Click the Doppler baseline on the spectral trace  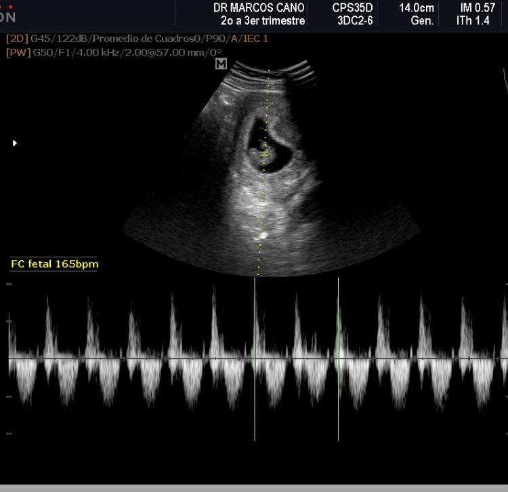tap(135, 358)
